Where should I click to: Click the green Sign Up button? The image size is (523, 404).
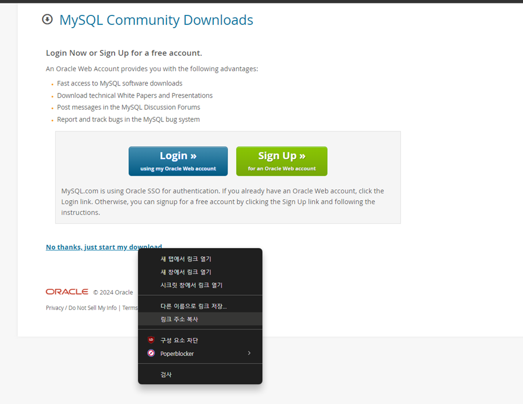pos(282,161)
